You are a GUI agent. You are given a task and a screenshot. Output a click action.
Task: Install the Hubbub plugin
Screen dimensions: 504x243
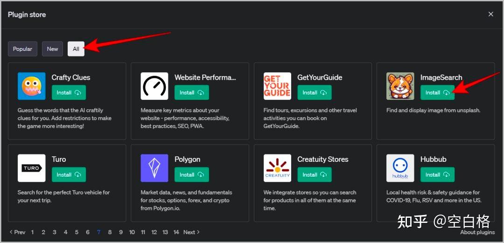pyautogui.click(x=437, y=175)
